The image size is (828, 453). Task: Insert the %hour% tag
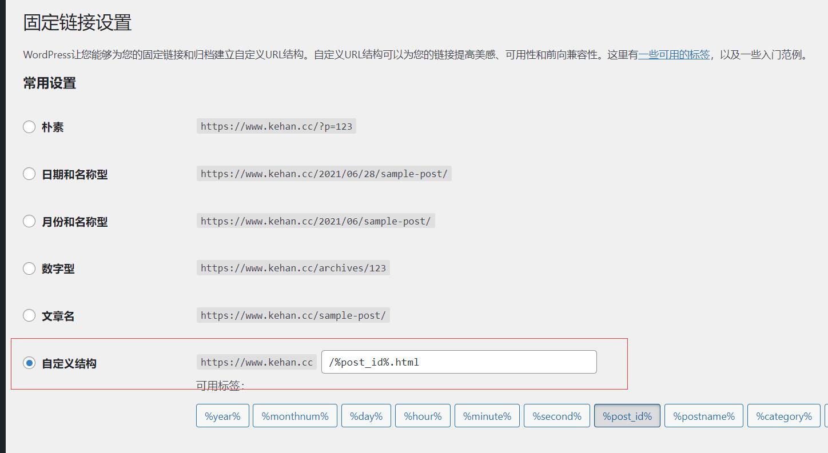click(423, 416)
